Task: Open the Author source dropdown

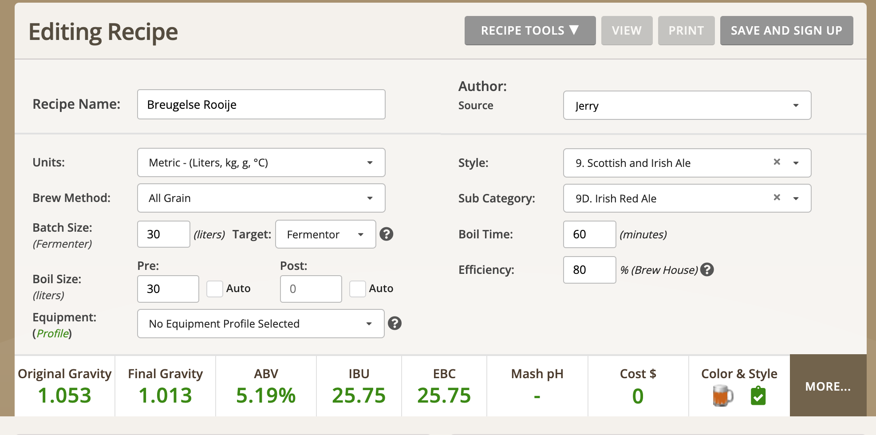Action: point(687,106)
